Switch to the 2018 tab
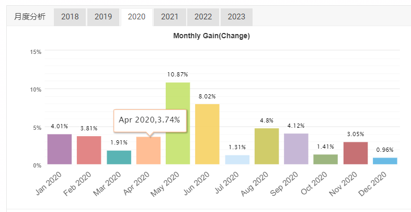Image resolution: width=411 pixels, height=212 pixels. (x=70, y=17)
